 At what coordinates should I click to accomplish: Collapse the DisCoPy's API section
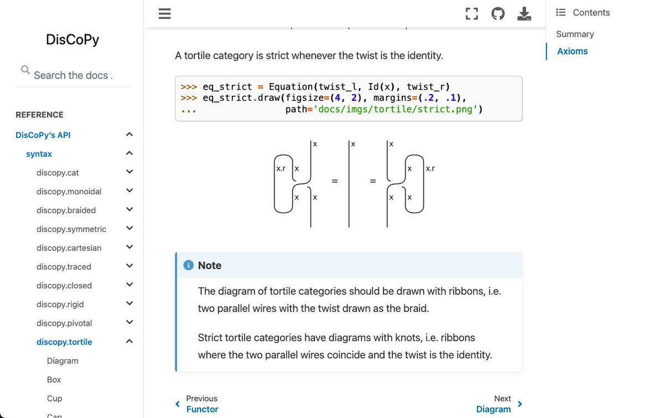(x=129, y=135)
